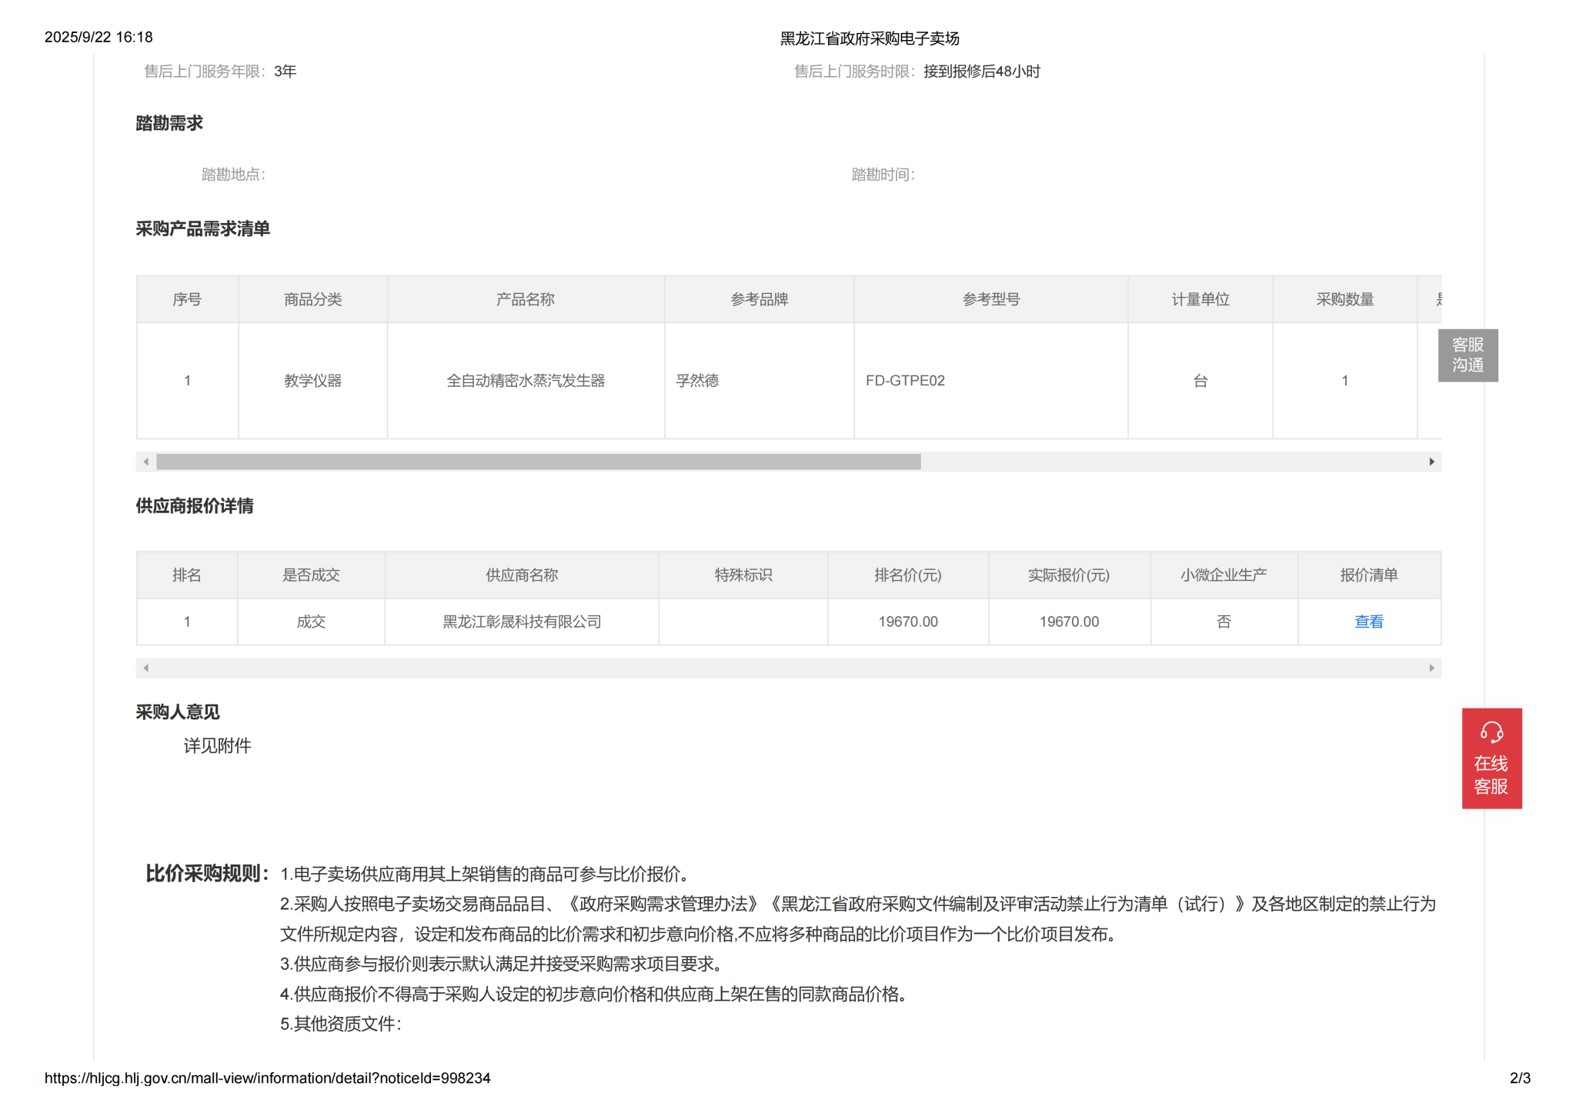This screenshot has width=1576, height=1113.
Task: Click the 在线客服 headset icon
Action: coord(1491,731)
